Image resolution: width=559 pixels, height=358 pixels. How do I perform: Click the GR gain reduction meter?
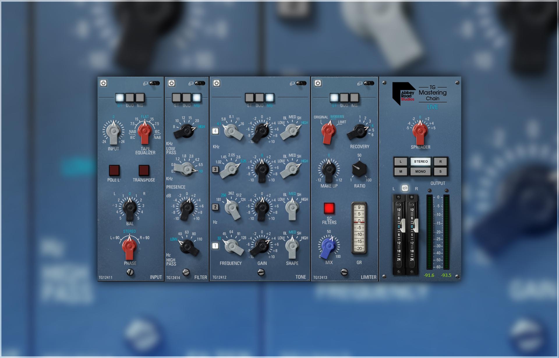point(359,228)
